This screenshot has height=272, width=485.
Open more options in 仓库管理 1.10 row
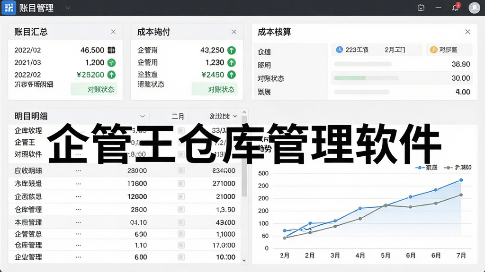(78, 246)
